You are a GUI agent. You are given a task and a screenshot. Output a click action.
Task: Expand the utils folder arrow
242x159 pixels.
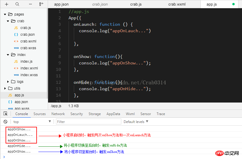point(5,88)
